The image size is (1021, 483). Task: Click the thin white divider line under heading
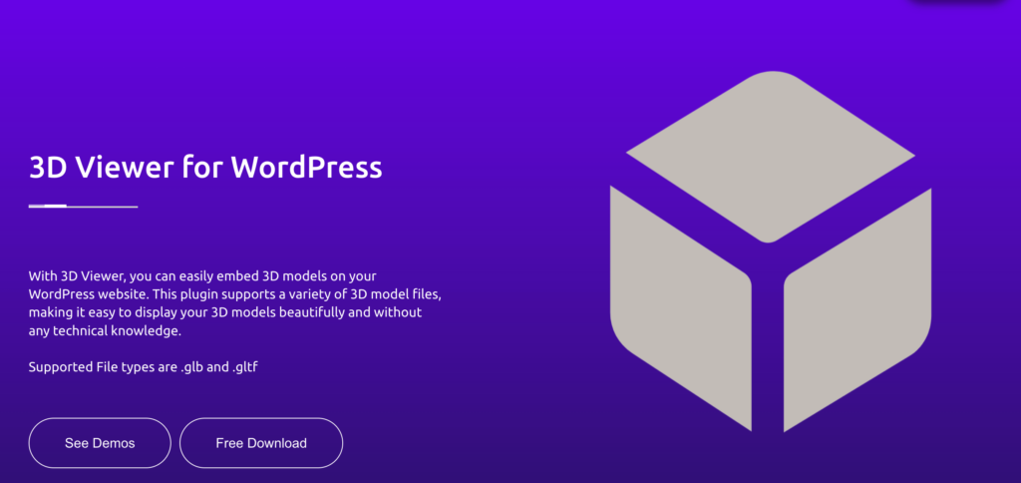(x=105, y=207)
